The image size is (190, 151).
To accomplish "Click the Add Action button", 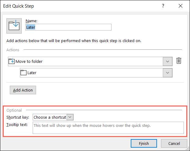I will pyautogui.click(x=23, y=90).
